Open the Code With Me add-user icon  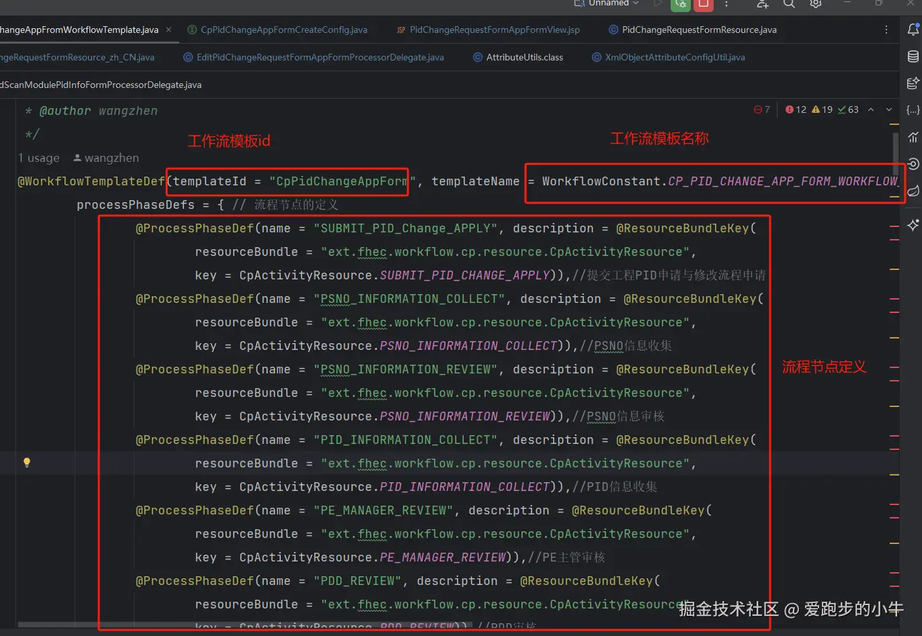point(762,4)
